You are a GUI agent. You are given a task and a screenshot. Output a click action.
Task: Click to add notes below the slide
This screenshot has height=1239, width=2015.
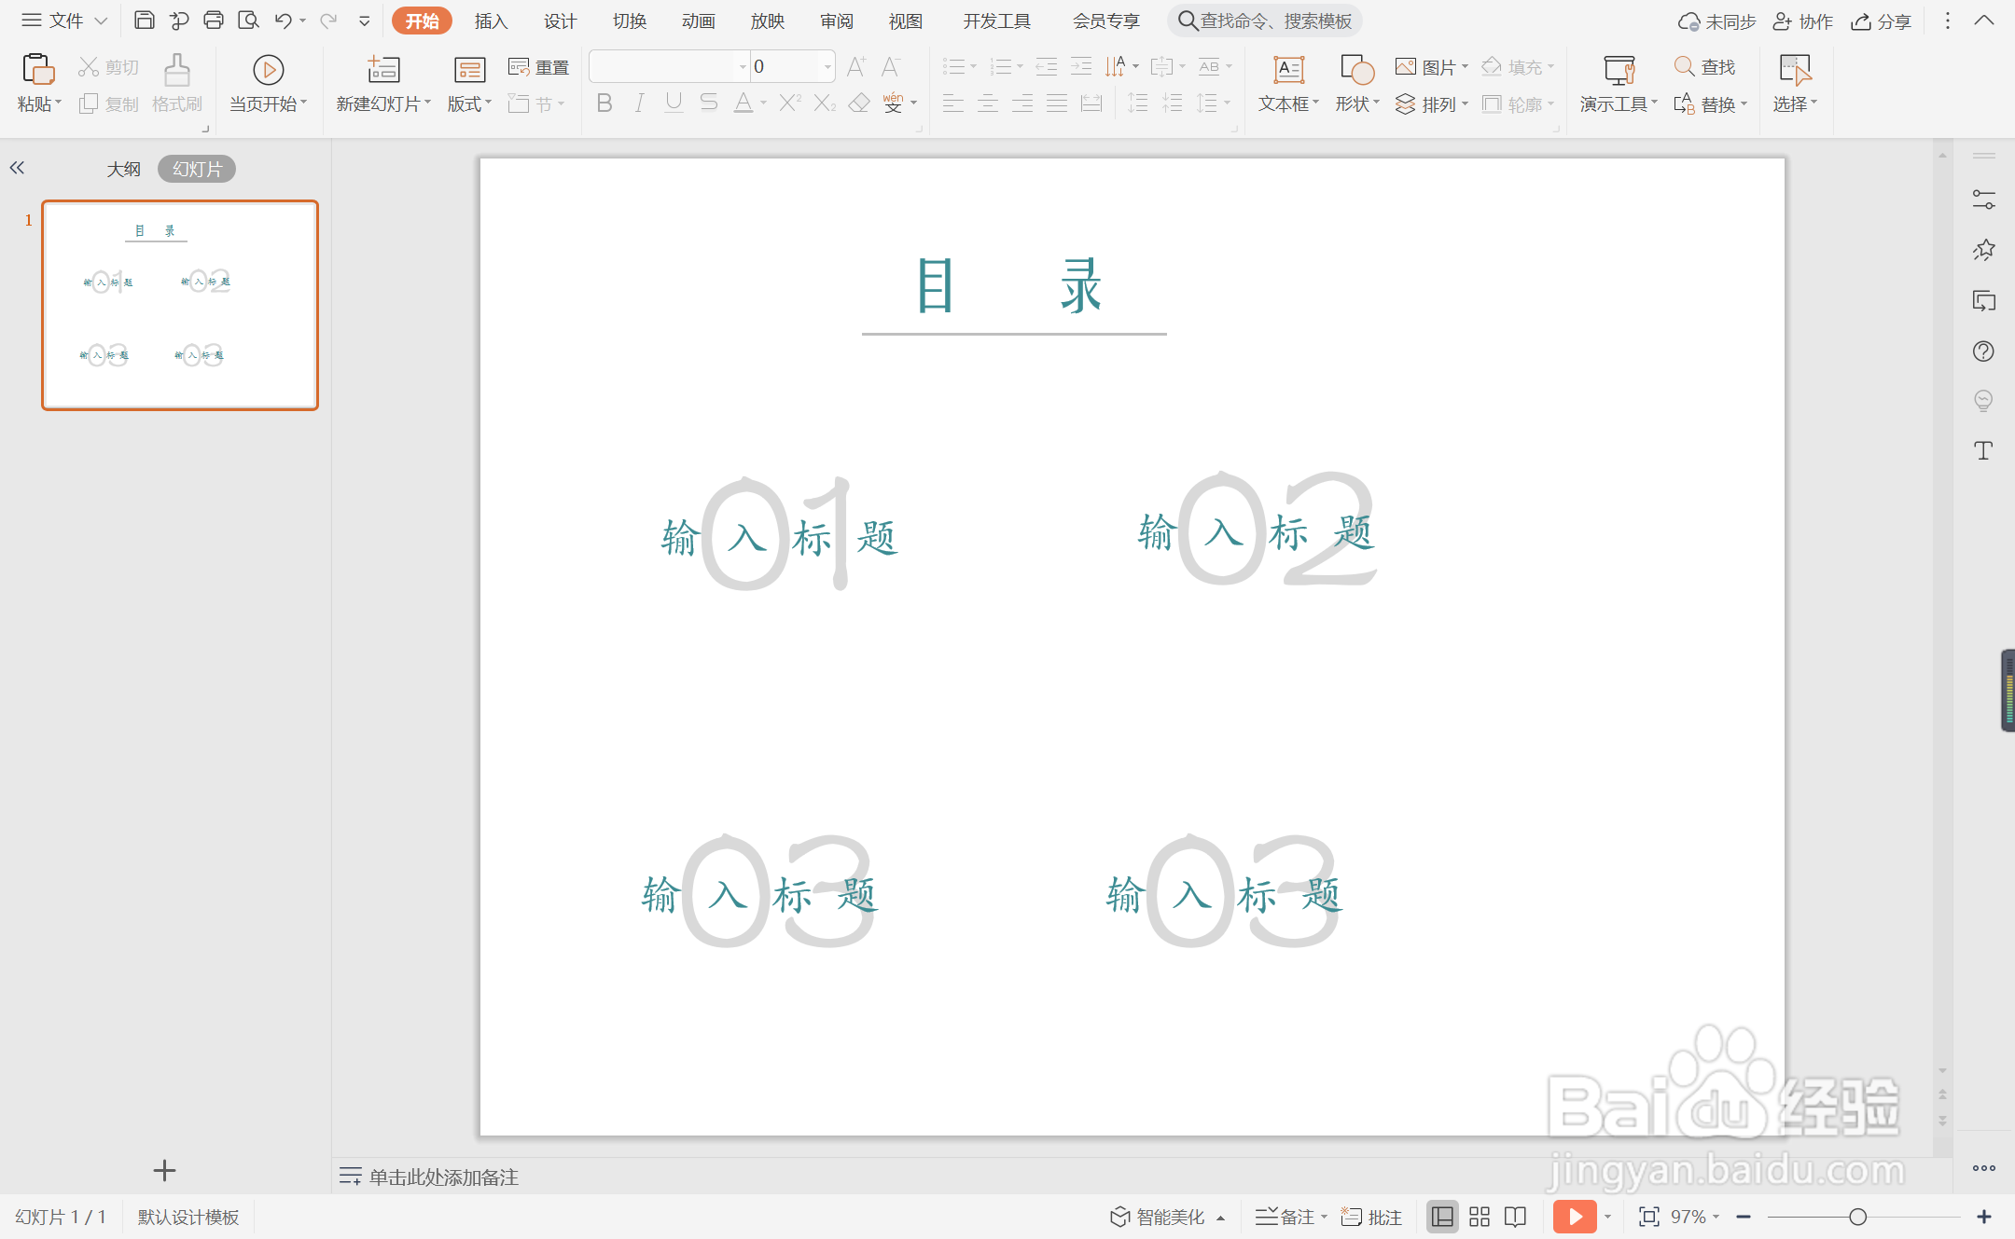click(443, 1177)
